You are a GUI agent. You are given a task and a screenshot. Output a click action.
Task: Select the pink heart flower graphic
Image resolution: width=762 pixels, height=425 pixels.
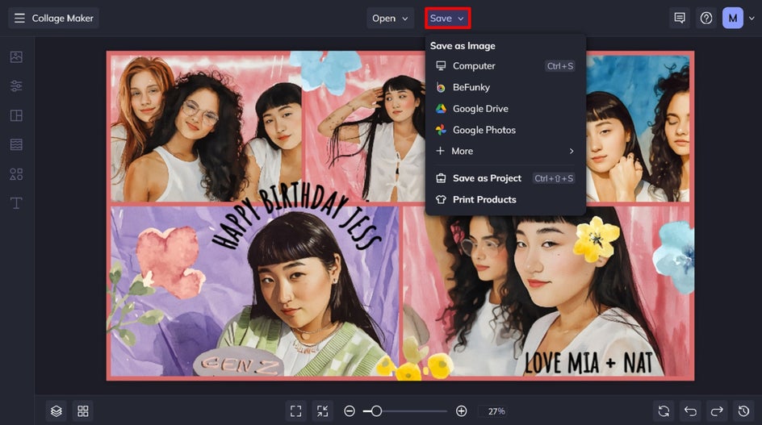coord(170,262)
